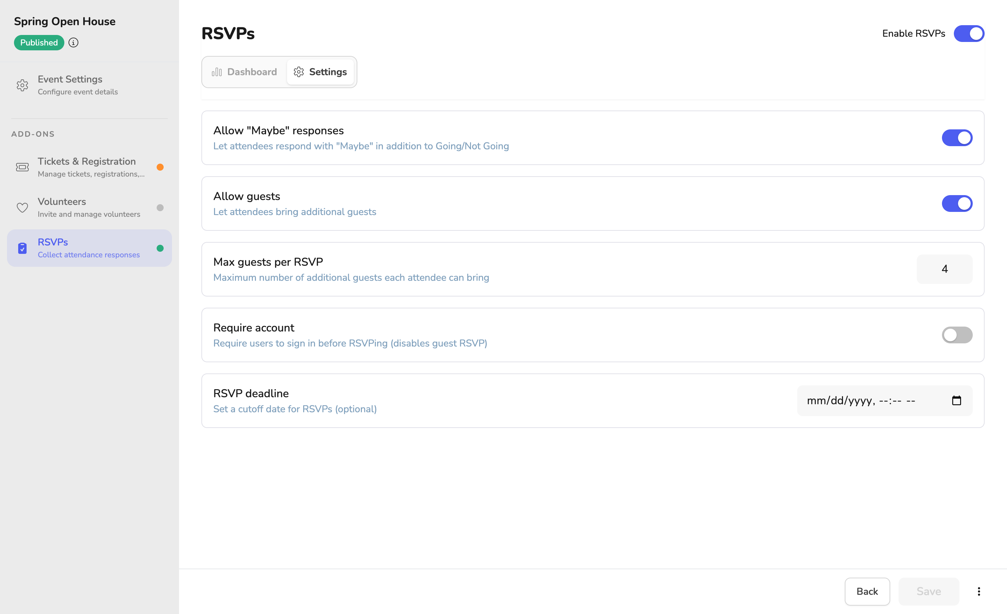Select the Settings tab
Viewport: 1007px width, 614px height.
[x=320, y=72]
